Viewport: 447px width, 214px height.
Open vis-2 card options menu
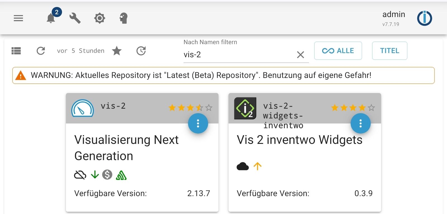pyautogui.click(x=198, y=123)
